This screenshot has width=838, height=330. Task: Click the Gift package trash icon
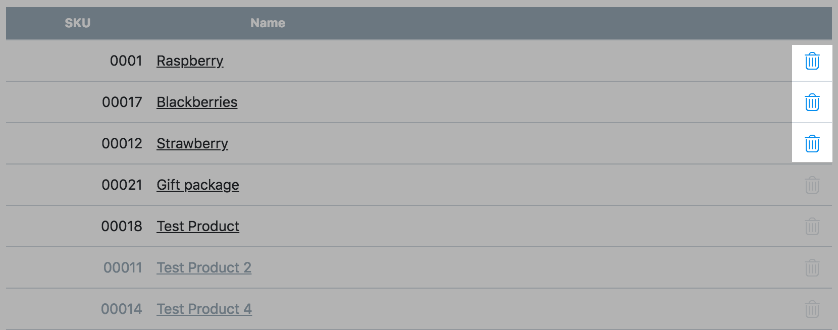[x=812, y=185]
